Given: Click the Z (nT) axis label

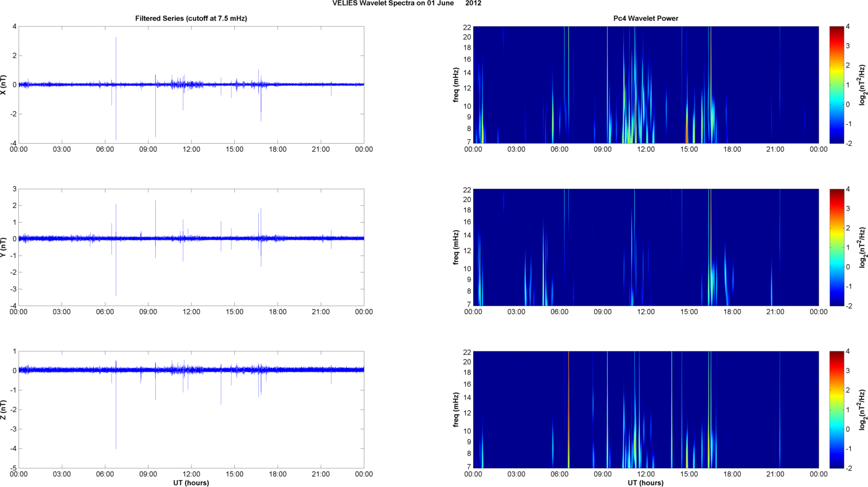Looking at the screenshot, I should click(x=5, y=410).
